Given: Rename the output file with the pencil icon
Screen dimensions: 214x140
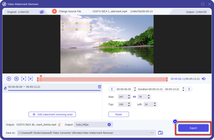Looking at the screenshot, I should point(60,125).
